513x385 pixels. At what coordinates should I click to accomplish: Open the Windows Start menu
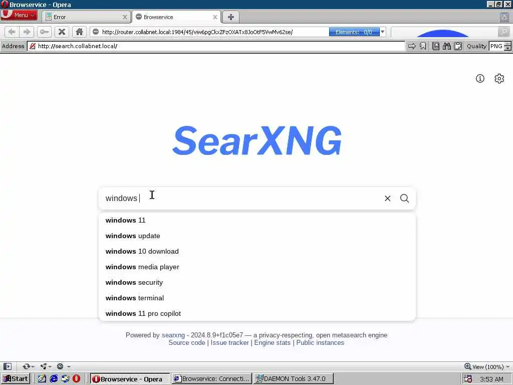click(16, 379)
